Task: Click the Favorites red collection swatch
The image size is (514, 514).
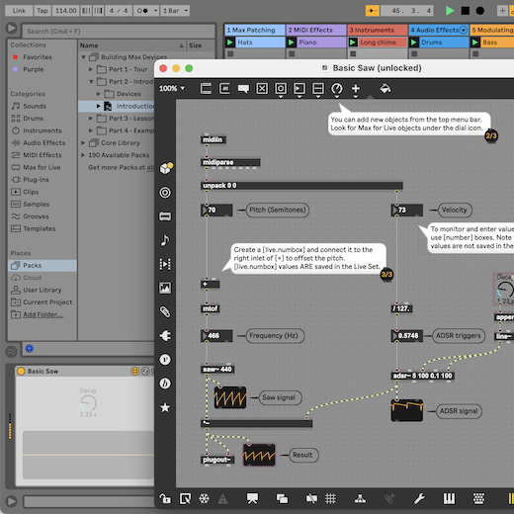Action: [x=15, y=57]
